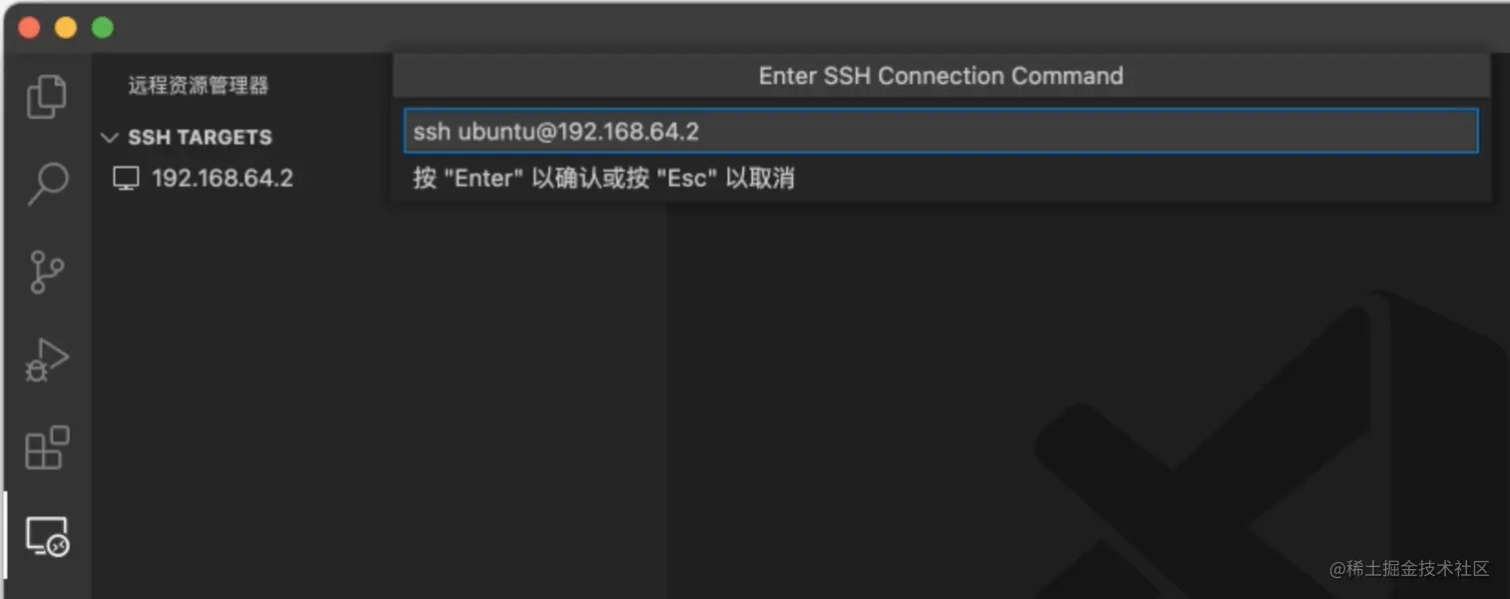Click the Enter/Esc confirmation hint text
1510x599 pixels.
pyautogui.click(x=604, y=179)
